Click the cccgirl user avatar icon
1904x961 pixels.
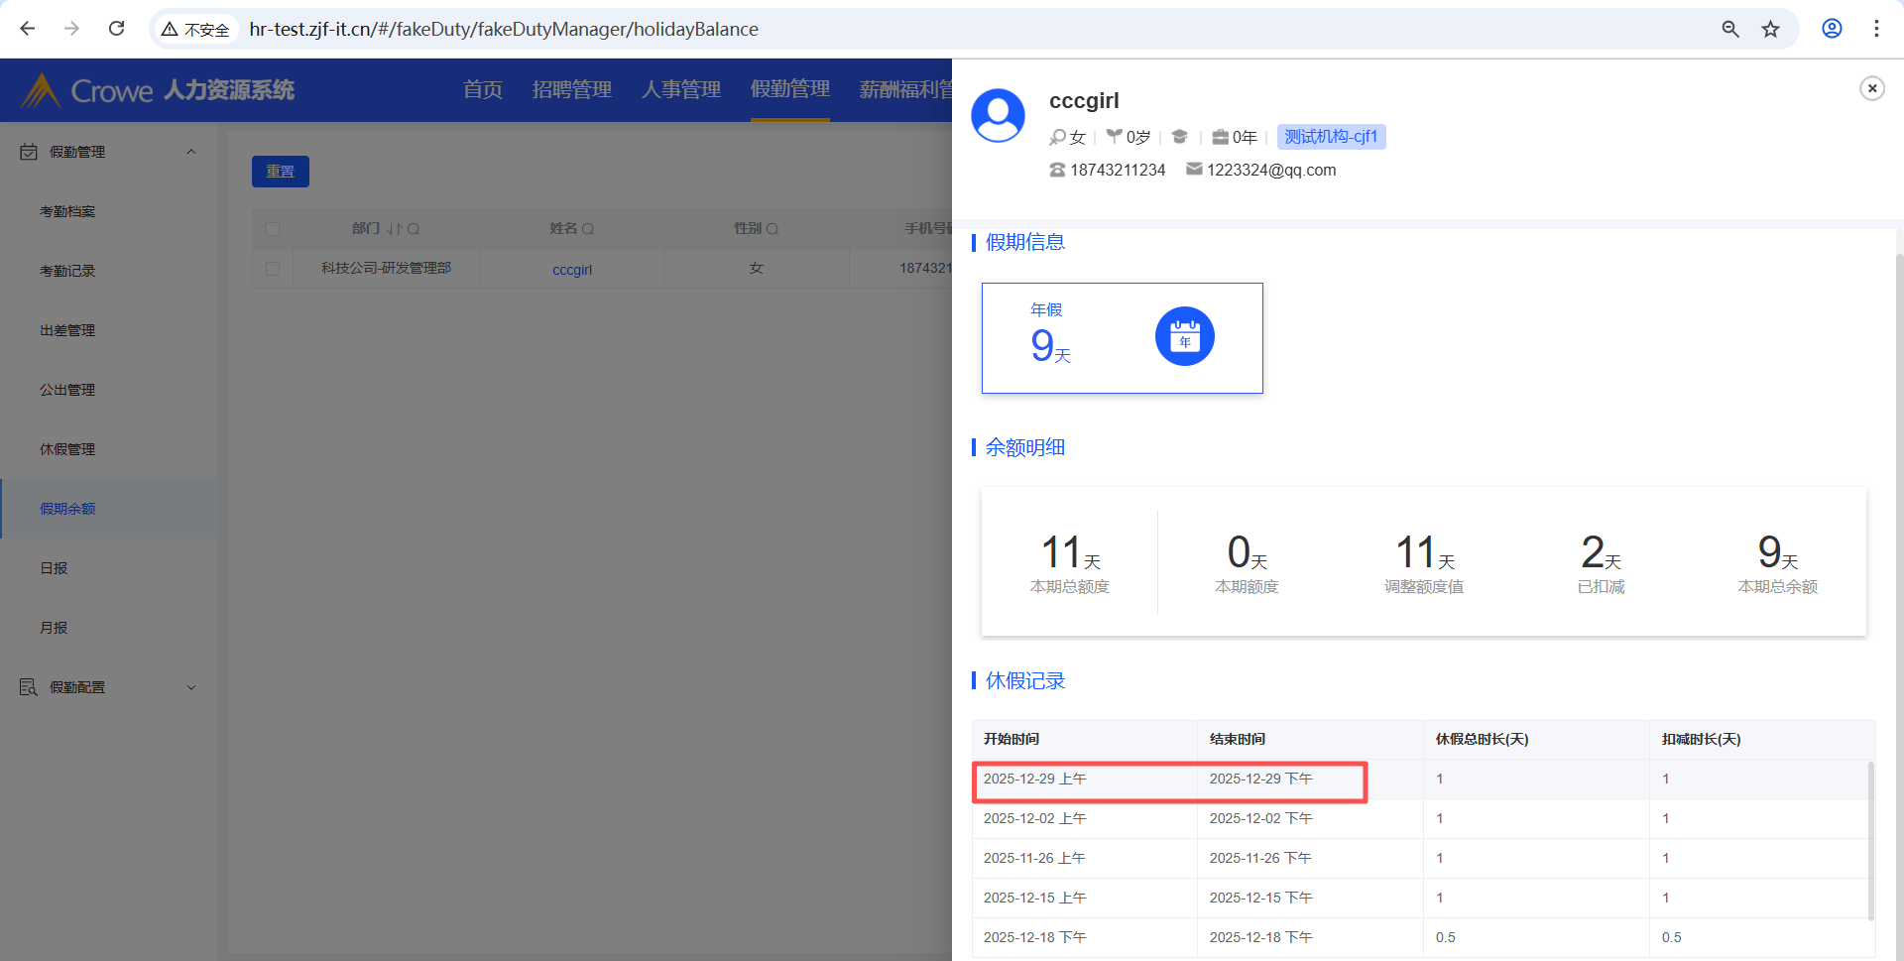click(x=998, y=116)
